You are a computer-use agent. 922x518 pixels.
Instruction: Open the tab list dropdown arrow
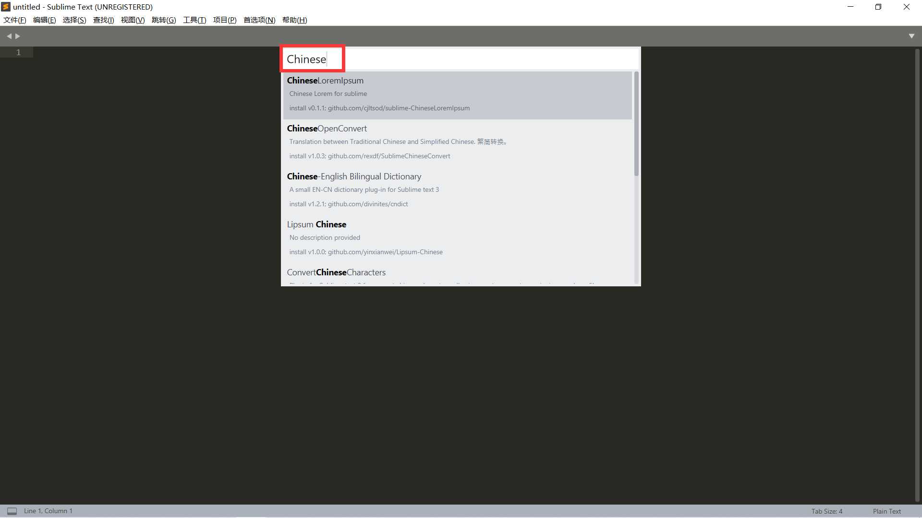click(911, 36)
